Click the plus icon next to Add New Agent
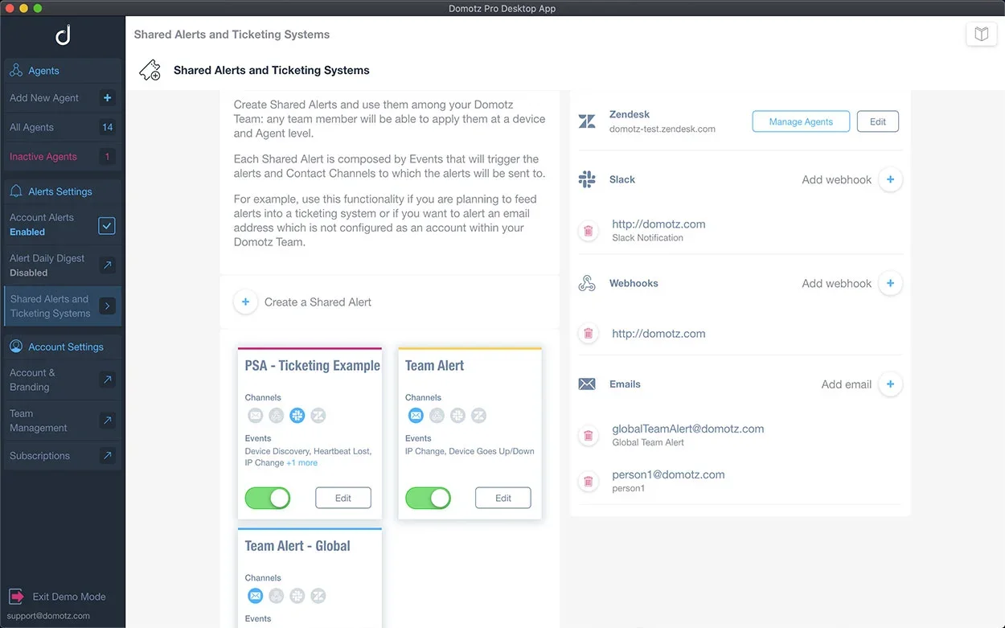Screen dimensions: 1005x628 point(108,98)
